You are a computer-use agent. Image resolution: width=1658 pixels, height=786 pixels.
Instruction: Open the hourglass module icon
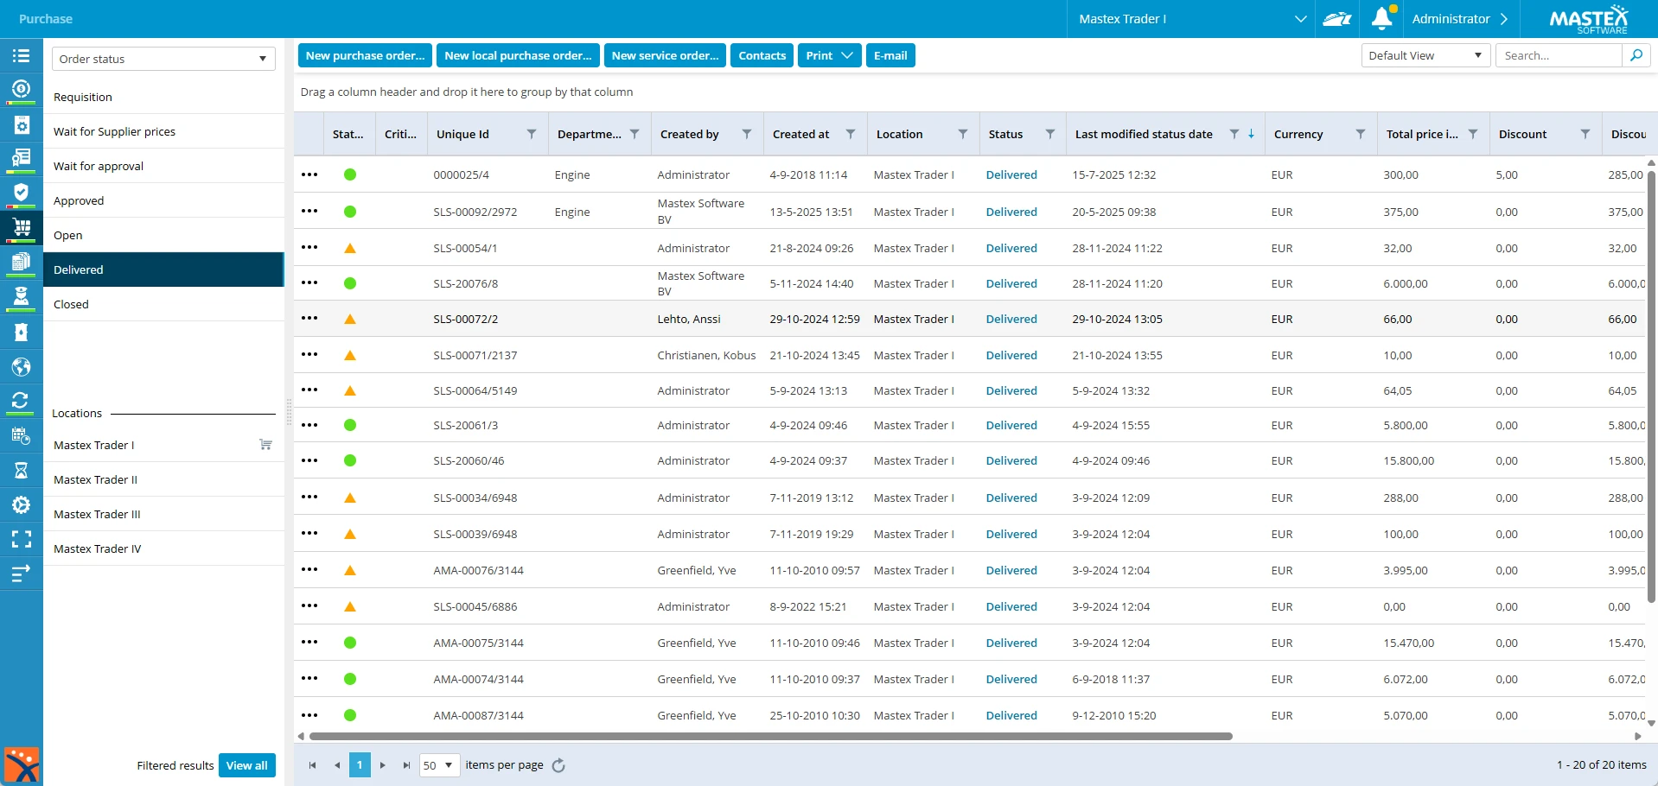[21, 471]
